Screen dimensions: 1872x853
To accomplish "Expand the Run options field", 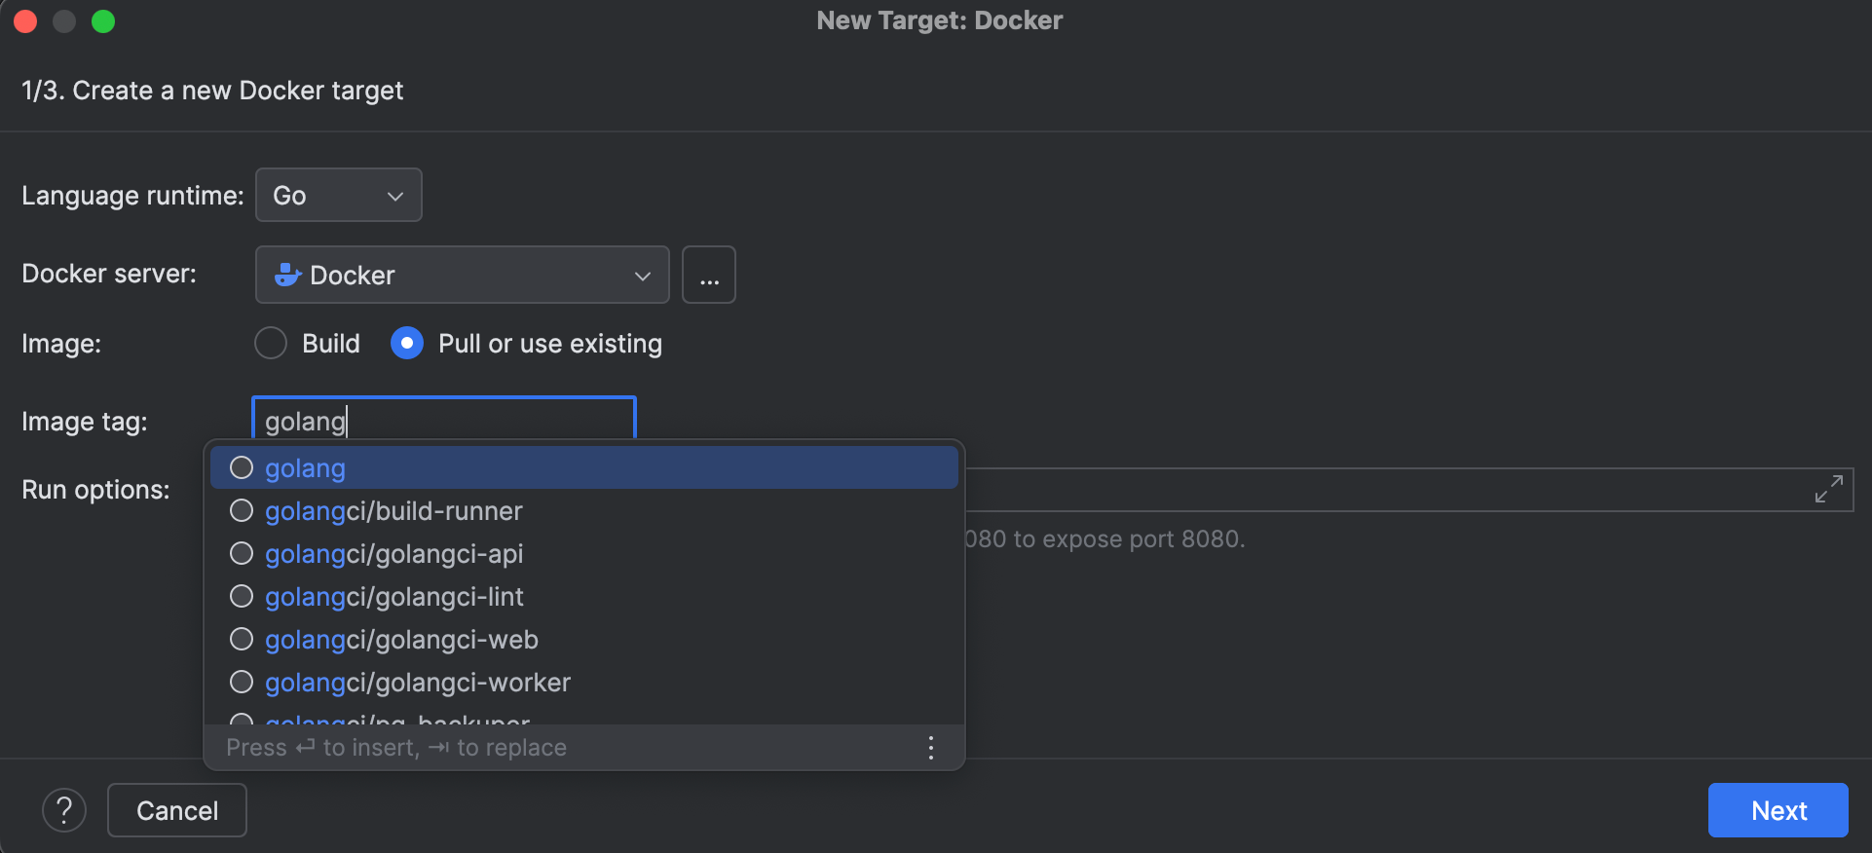I will point(1828,489).
